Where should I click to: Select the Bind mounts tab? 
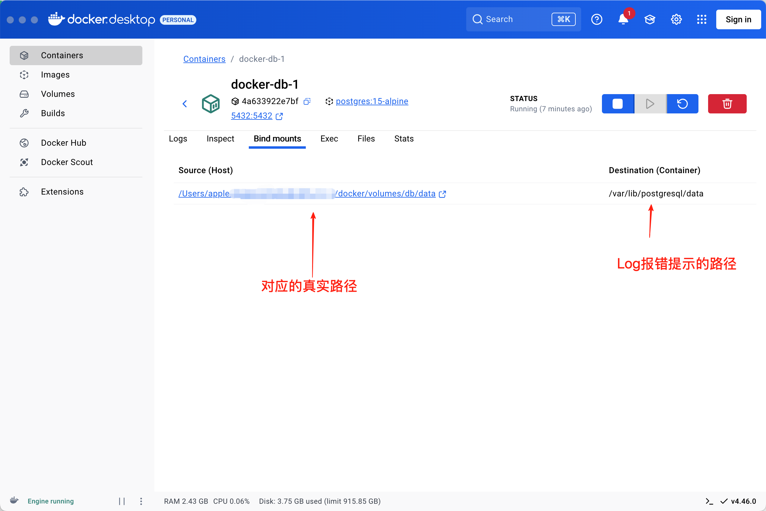coord(277,138)
